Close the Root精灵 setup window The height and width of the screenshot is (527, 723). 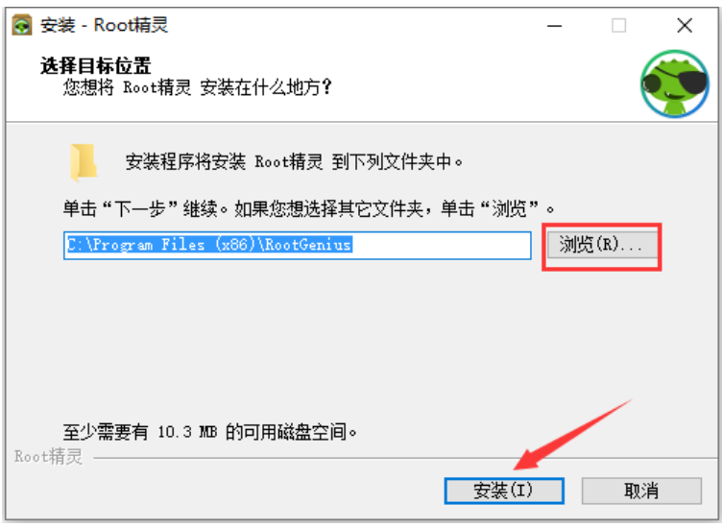tap(685, 25)
